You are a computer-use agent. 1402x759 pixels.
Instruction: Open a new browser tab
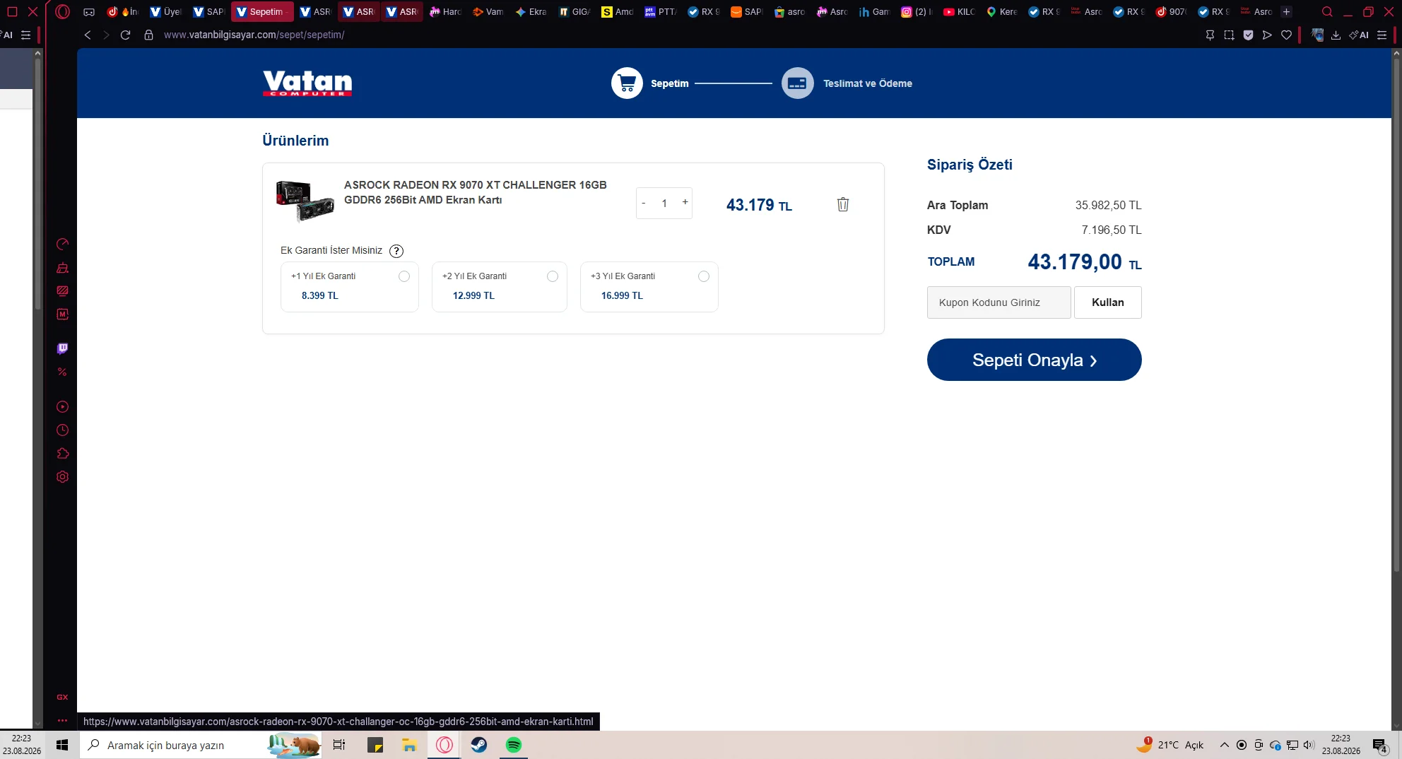point(1287,12)
